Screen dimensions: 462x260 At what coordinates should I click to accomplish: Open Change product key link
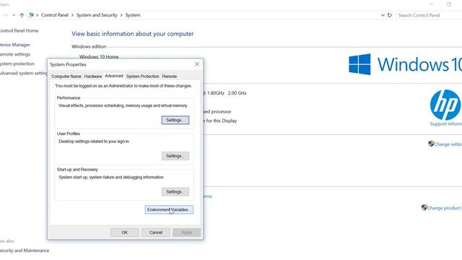[445, 208]
